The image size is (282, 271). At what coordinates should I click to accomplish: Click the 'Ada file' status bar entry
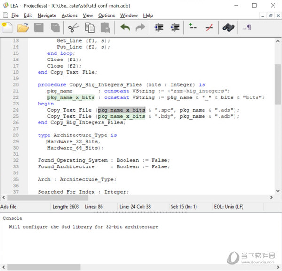point(8,207)
